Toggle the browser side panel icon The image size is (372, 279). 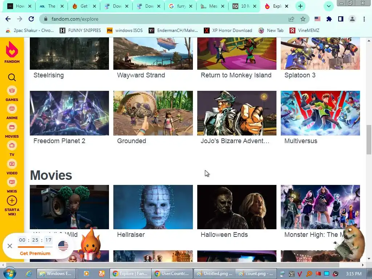tap(341, 19)
